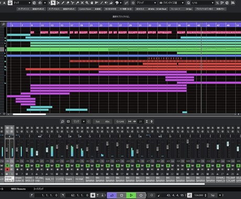Screen dimensions: 241x199
Task: Mute the Kick_11 mixer channel
Action: 48,128
